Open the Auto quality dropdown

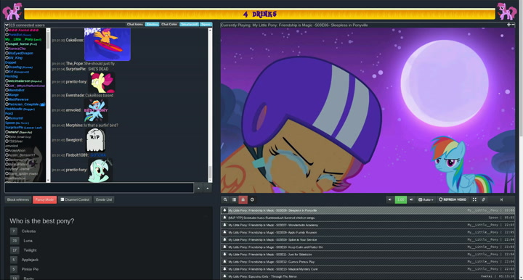tap(426, 199)
